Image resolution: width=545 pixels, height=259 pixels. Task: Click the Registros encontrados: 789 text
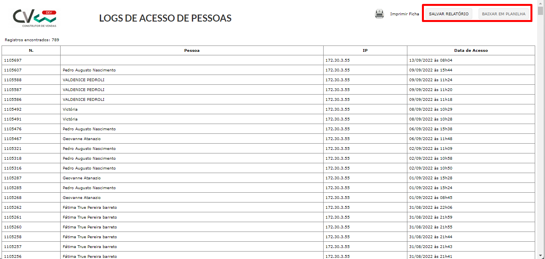pos(32,40)
